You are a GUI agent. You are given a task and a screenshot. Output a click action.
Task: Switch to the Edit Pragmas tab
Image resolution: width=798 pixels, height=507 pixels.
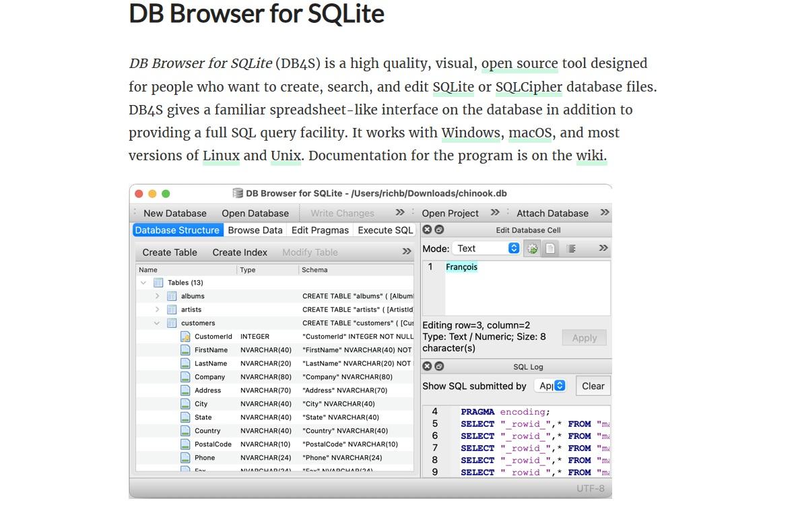pos(320,230)
